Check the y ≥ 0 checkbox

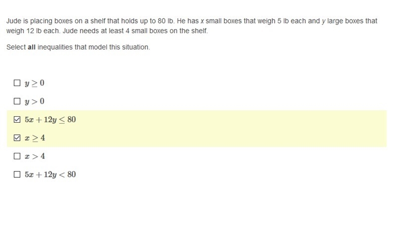point(17,83)
